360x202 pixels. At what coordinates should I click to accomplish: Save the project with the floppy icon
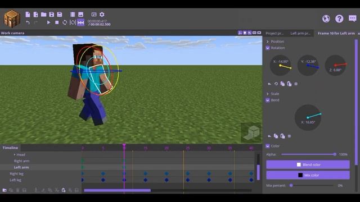[x=52, y=15]
